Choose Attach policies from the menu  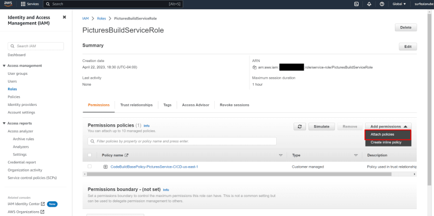point(388,135)
